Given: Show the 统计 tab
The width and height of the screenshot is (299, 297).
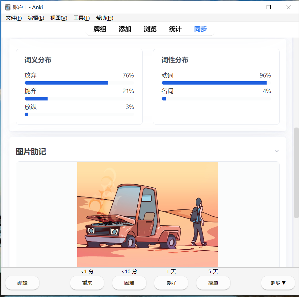Looking at the screenshot, I should click(175, 29).
